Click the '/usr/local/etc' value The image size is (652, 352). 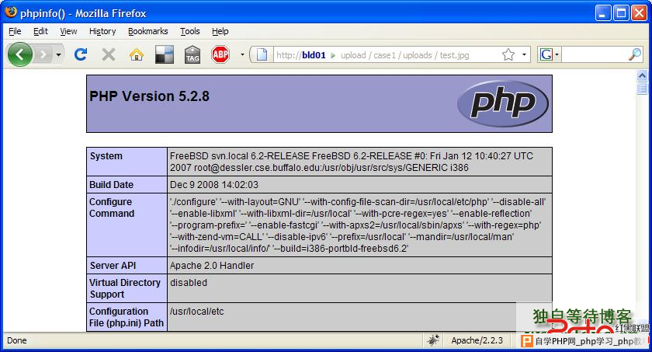pyautogui.click(x=196, y=312)
